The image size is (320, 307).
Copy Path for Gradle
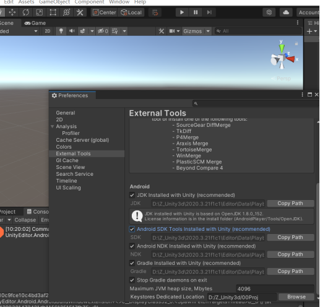[x=290, y=271]
